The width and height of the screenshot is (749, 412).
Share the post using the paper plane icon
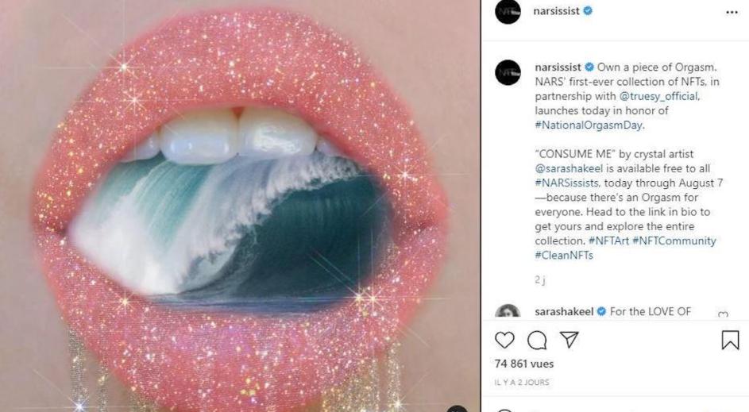point(569,340)
